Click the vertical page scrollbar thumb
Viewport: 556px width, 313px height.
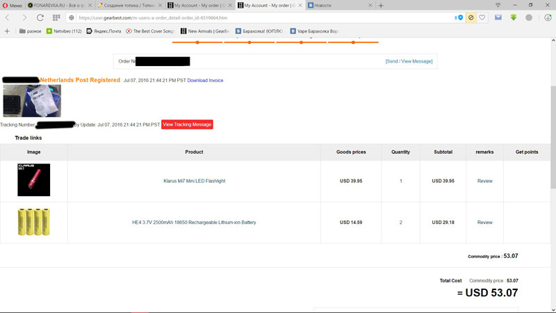coord(553,138)
